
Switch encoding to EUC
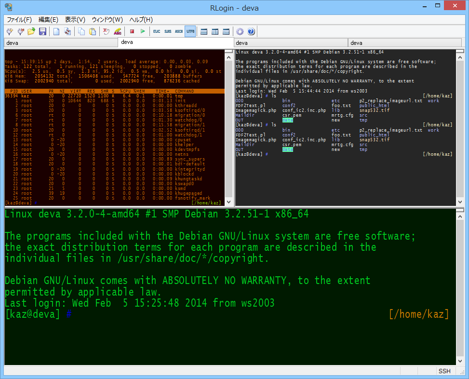(157, 31)
